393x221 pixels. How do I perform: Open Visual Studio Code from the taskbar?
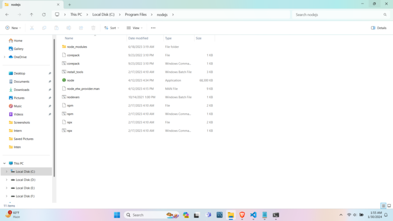[x=253, y=215]
